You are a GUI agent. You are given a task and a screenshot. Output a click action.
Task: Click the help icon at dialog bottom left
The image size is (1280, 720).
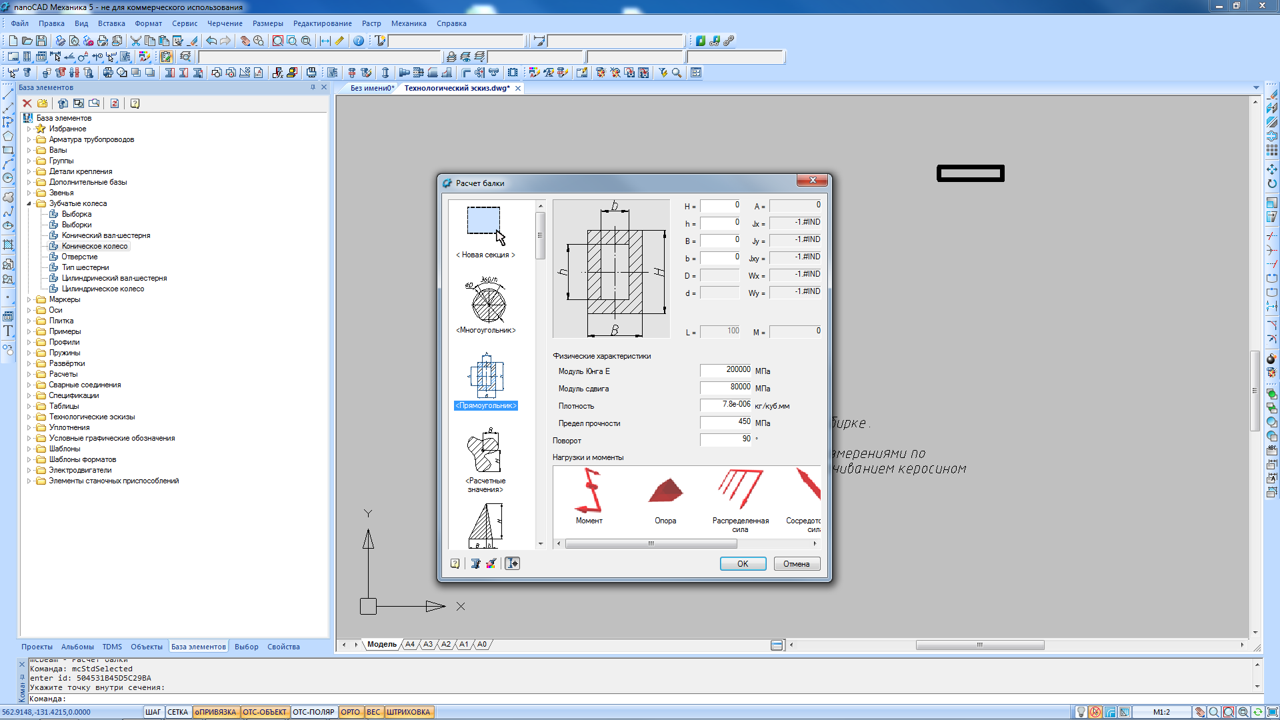(455, 563)
